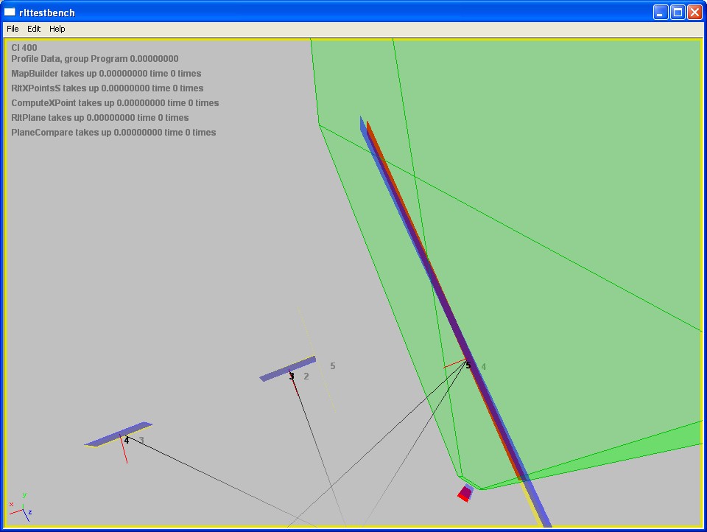Image resolution: width=707 pixels, height=532 pixels.
Task: Click the XYZ axis gizmo
Action: (21, 507)
